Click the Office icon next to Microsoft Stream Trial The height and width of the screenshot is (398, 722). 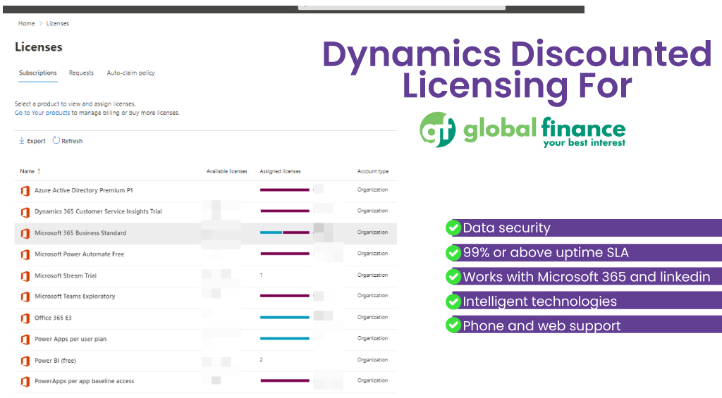[x=25, y=276]
